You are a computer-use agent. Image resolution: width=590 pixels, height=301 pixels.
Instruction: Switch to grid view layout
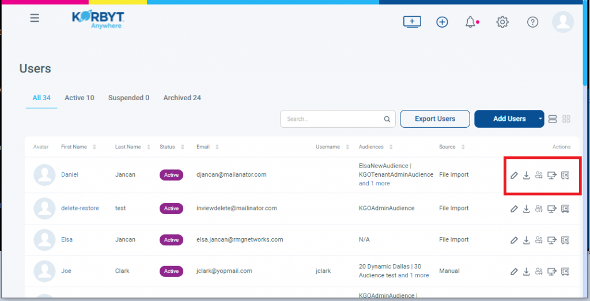pyautogui.click(x=566, y=119)
